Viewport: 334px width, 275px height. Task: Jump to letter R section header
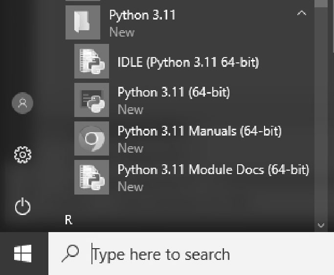tap(68, 220)
